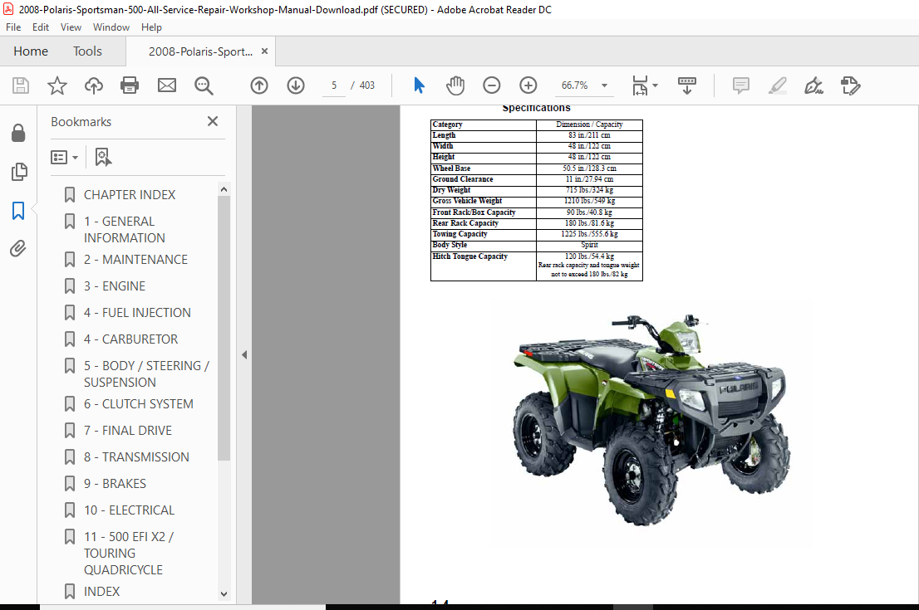Click the upload to cloud icon
This screenshot has width=919, height=610.
pos(94,85)
